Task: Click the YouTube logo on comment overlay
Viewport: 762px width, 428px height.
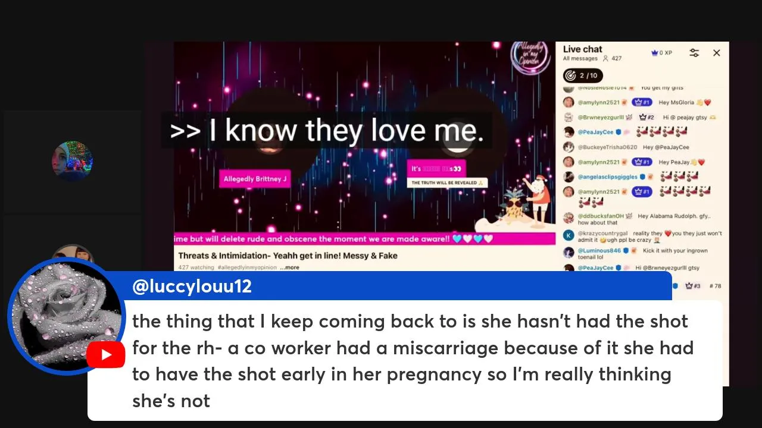Action: pos(105,355)
